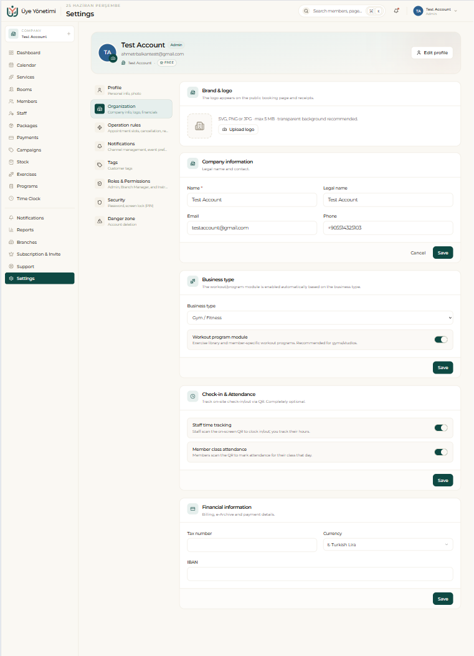
Task: Save the Business type section
Action: tap(443, 367)
